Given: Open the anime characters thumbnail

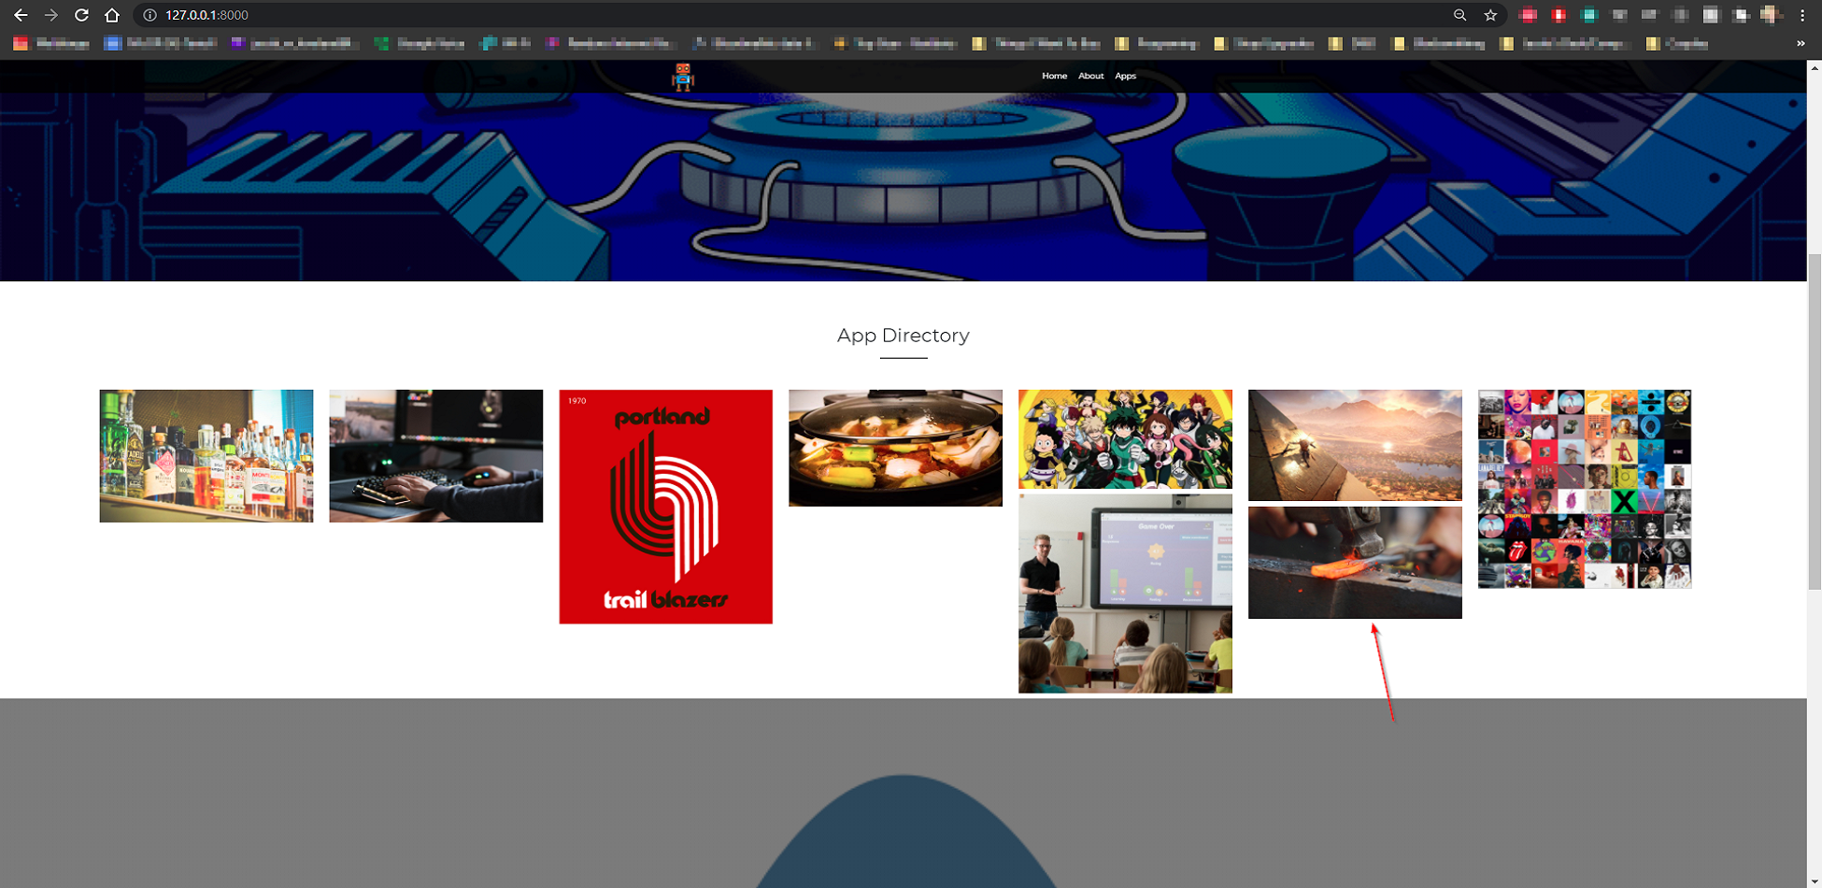Looking at the screenshot, I should pos(1125,439).
